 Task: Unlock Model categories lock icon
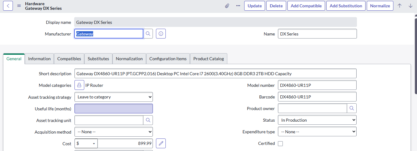[x=79, y=85]
